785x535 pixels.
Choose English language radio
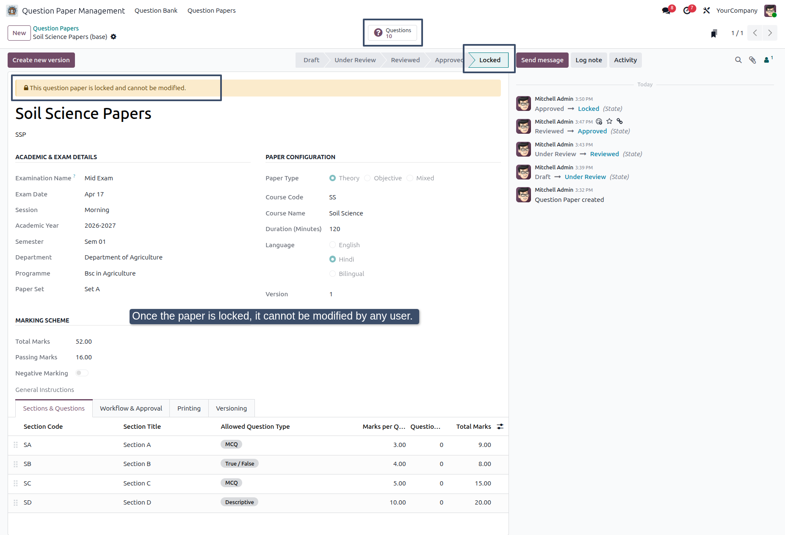click(x=332, y=245)
